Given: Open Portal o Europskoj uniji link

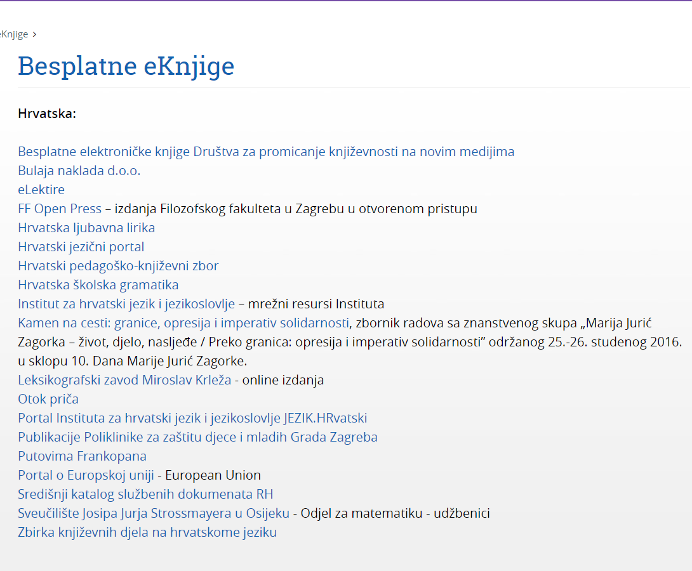Looking at the screenshot, I should coord(86,475).
